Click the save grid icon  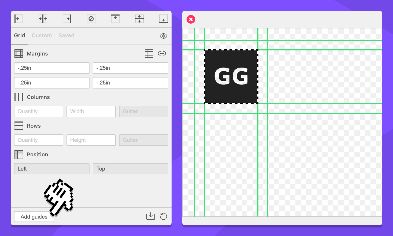151,216
